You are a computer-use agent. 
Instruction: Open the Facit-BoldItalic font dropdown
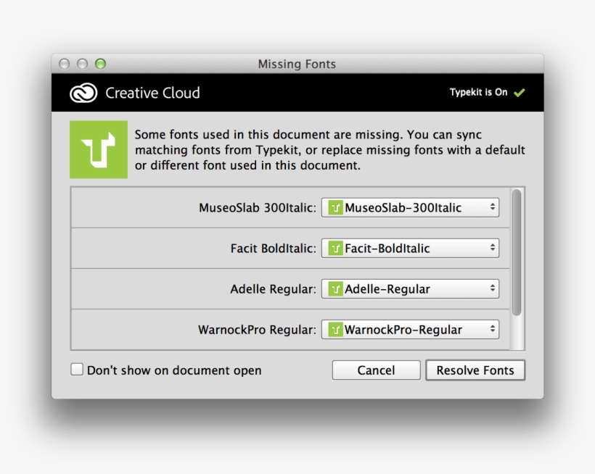click(410, 248)
